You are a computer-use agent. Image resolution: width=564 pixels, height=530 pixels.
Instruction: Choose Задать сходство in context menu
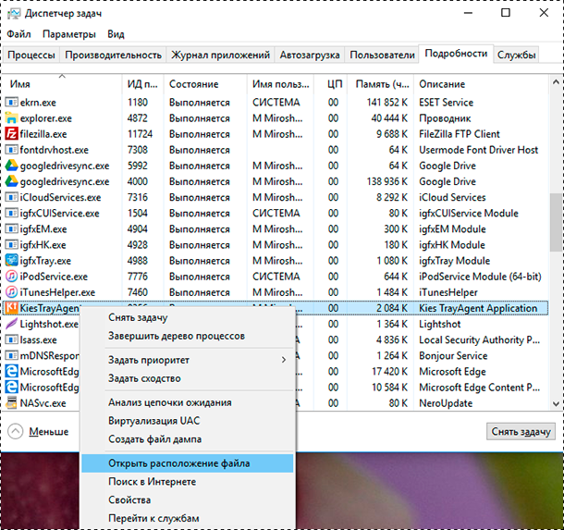(x=188, y=378)
